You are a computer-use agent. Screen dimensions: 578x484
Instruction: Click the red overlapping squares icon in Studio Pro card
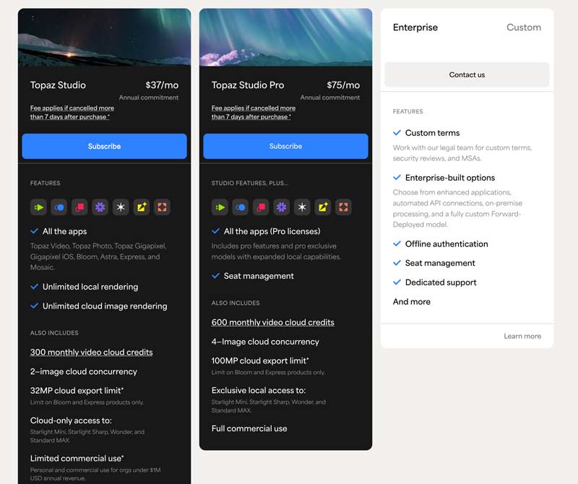[261, 207]
